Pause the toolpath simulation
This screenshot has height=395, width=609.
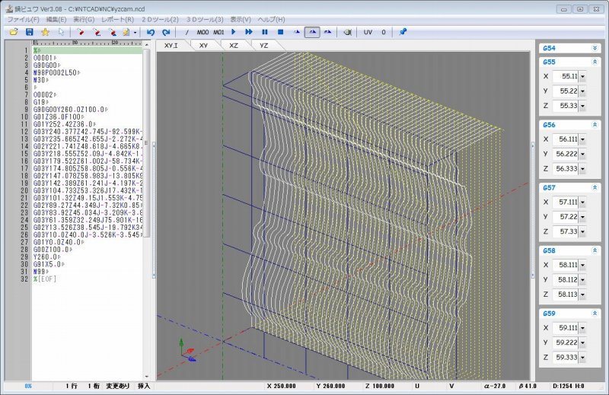click(265, 32)
